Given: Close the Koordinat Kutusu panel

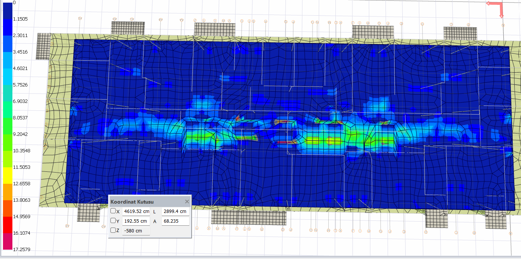Looking at the screenshot, I should pos(187,202).
